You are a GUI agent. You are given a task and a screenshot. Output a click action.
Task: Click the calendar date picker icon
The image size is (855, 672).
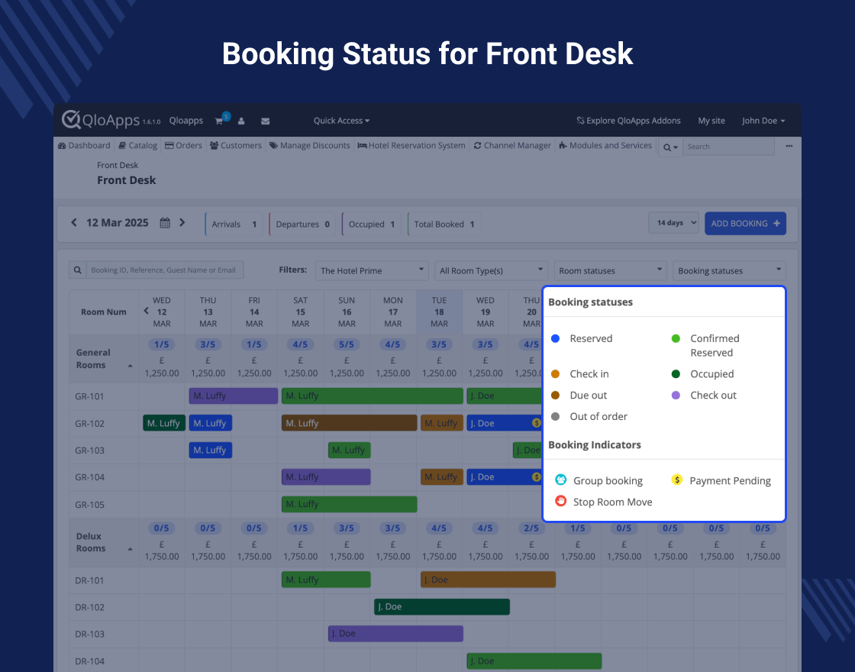165,223
